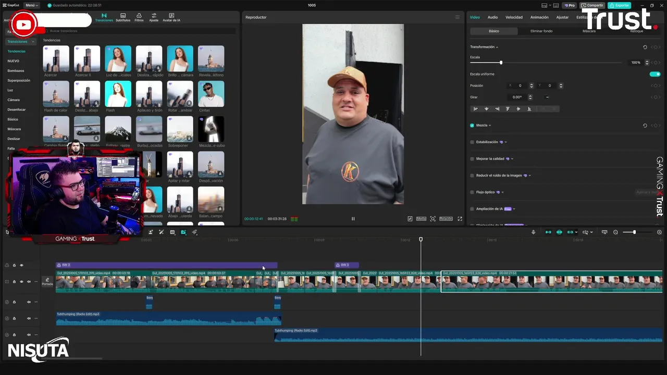Enable the Mejorar la calidad checkbox
667x375 pixels.
472,159
